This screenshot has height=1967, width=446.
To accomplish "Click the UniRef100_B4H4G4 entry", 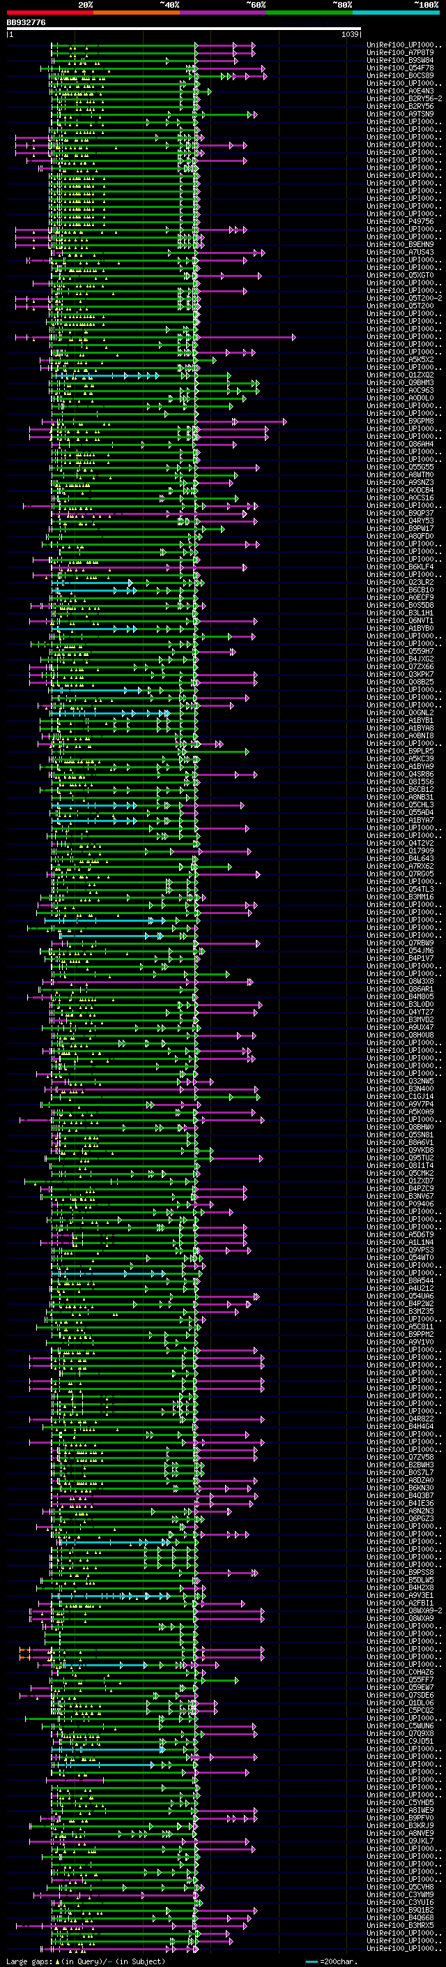I will coord(400,1426).
